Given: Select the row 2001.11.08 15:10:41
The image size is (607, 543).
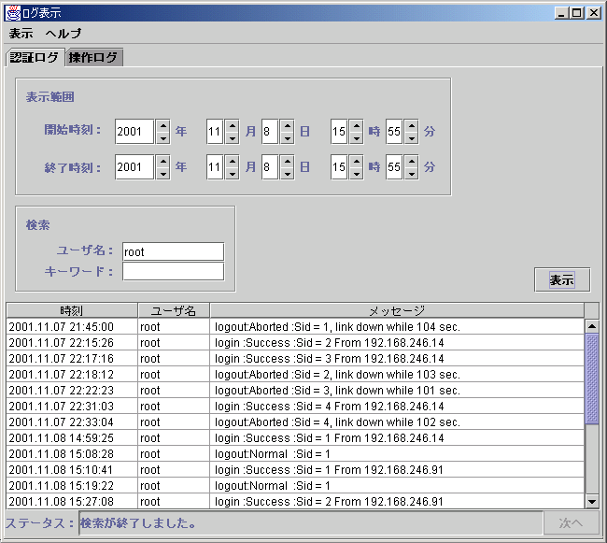Looking at the screenshot, I should click(x=295, y=469).
